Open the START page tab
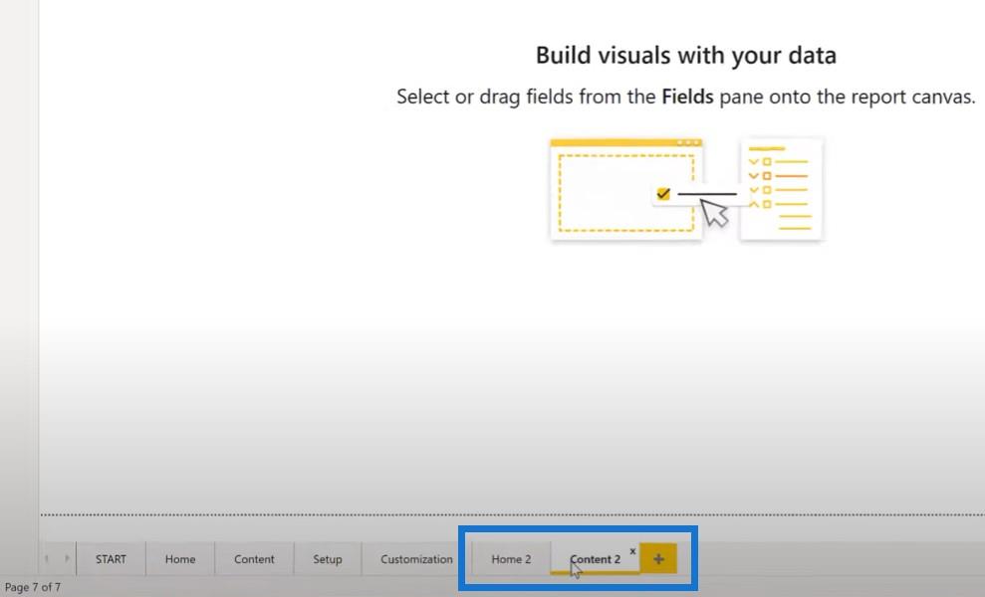Viewport: 985px width, 597px height. (111, 559)
